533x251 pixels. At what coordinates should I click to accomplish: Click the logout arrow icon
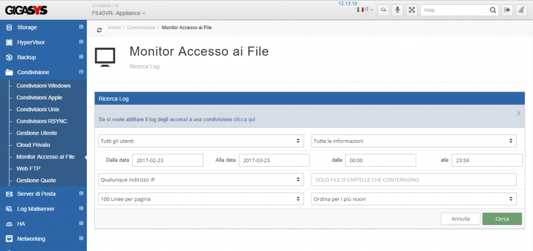(x=507, y=10)
